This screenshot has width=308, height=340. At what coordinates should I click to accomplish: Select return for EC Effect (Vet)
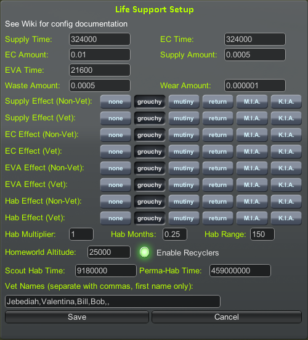click(217, 151)
